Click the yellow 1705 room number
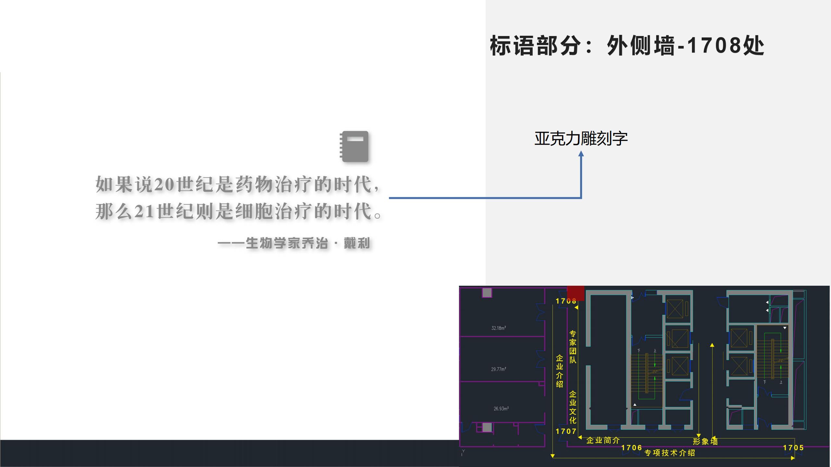The image size is (831, 467). point(793,448)
